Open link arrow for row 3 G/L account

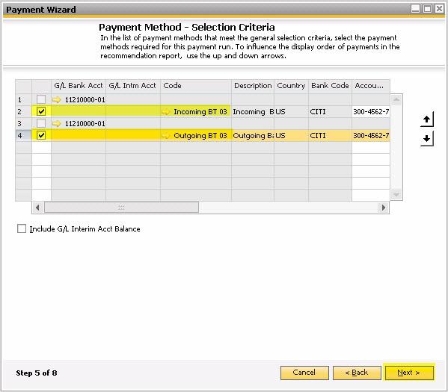pyautogui.click(x=57, y=123)
